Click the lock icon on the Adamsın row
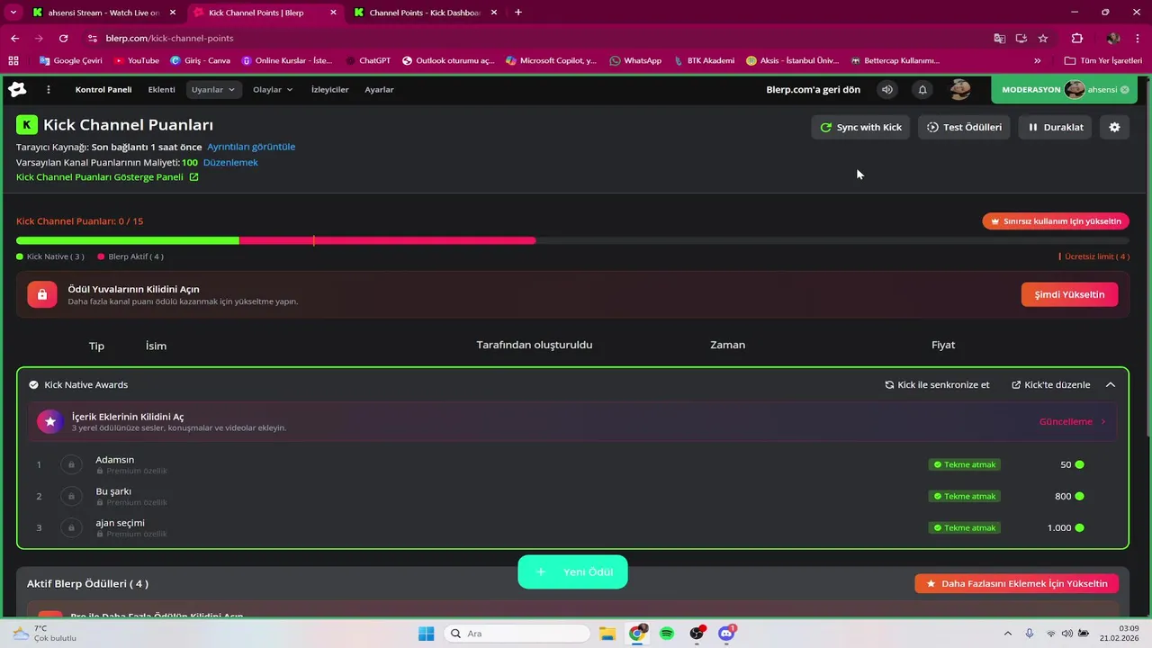 tap(71, 464)
